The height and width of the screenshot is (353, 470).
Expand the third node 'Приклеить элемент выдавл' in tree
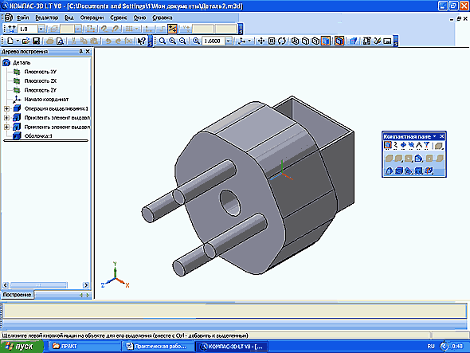[6, 127]
